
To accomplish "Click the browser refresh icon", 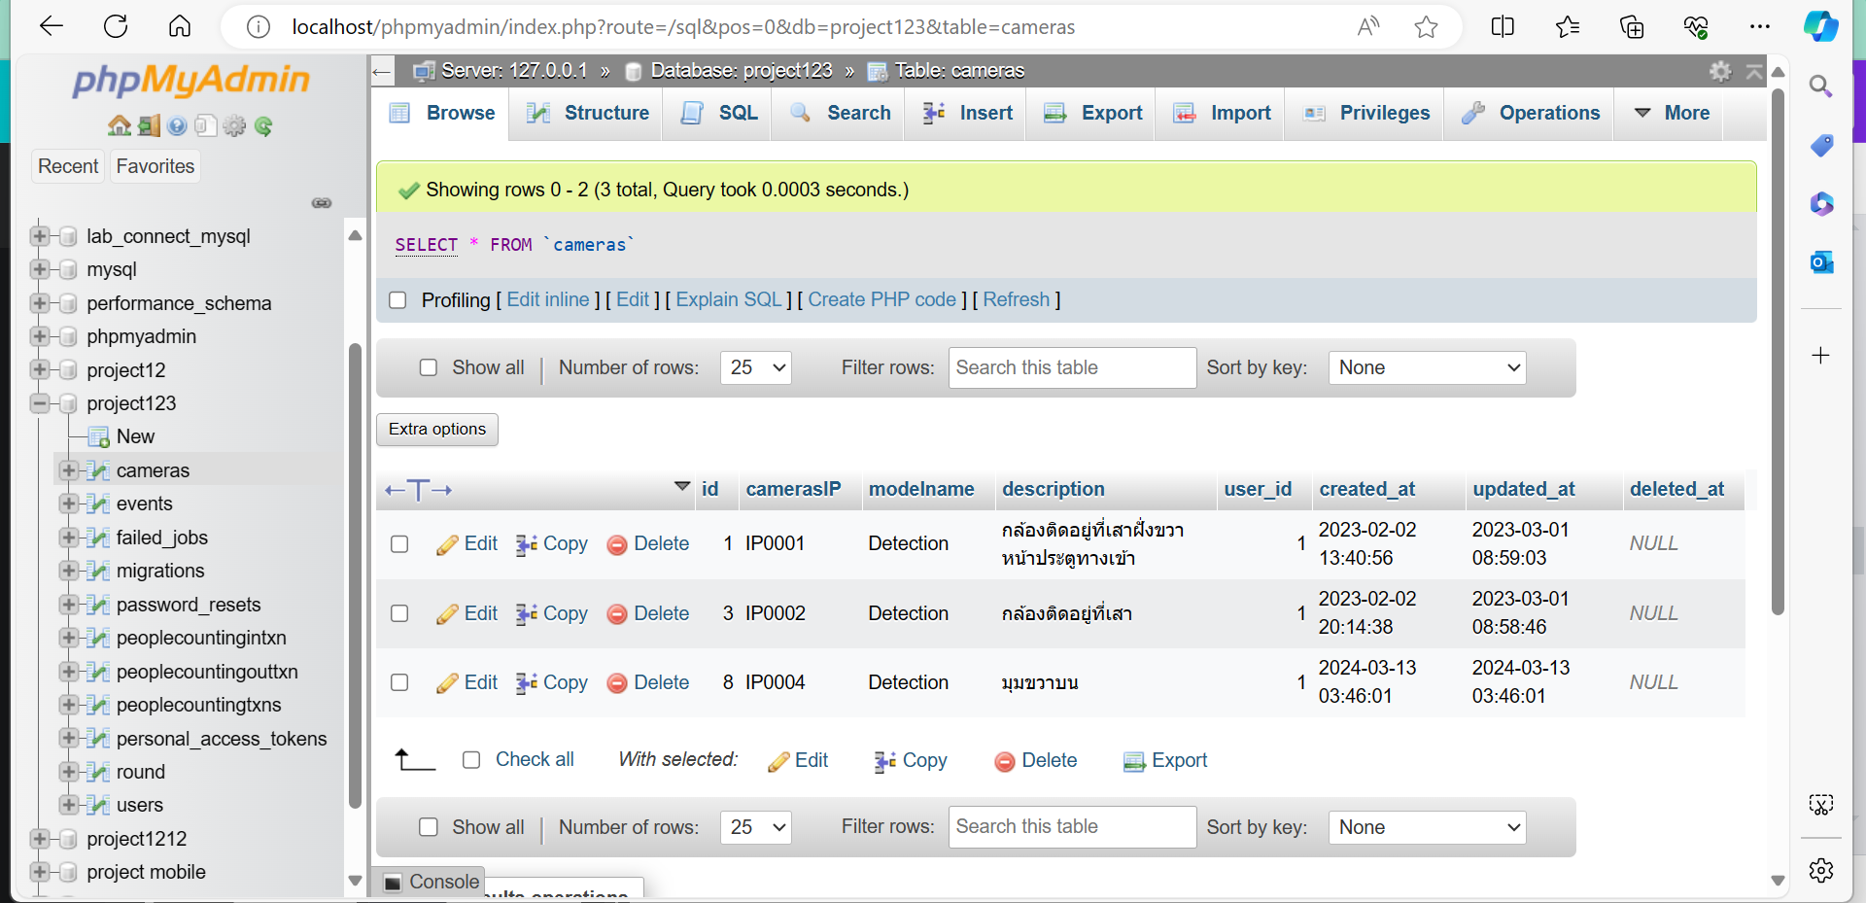I will click(116, 27).
